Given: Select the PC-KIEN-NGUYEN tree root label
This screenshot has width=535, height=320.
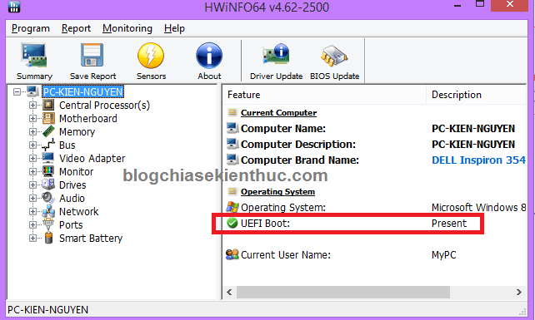Looking at the screenshot, I should tap(82, 92).
